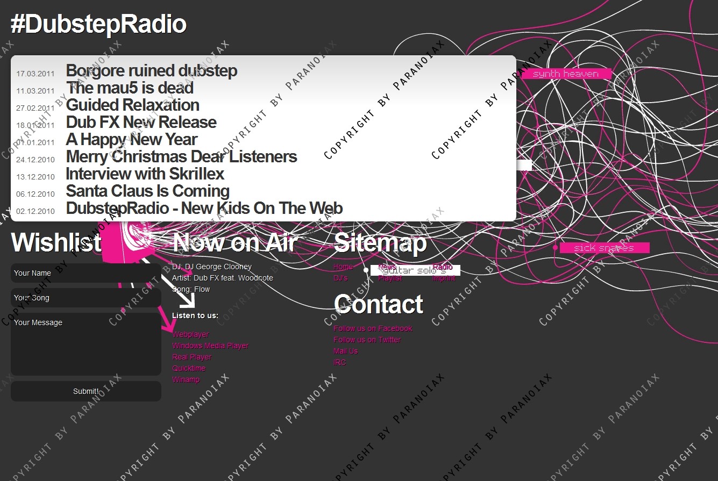The width and height of the screenshot is (718, 481).
Task: Click the Quicktime stream link
Action: [189, 368]
